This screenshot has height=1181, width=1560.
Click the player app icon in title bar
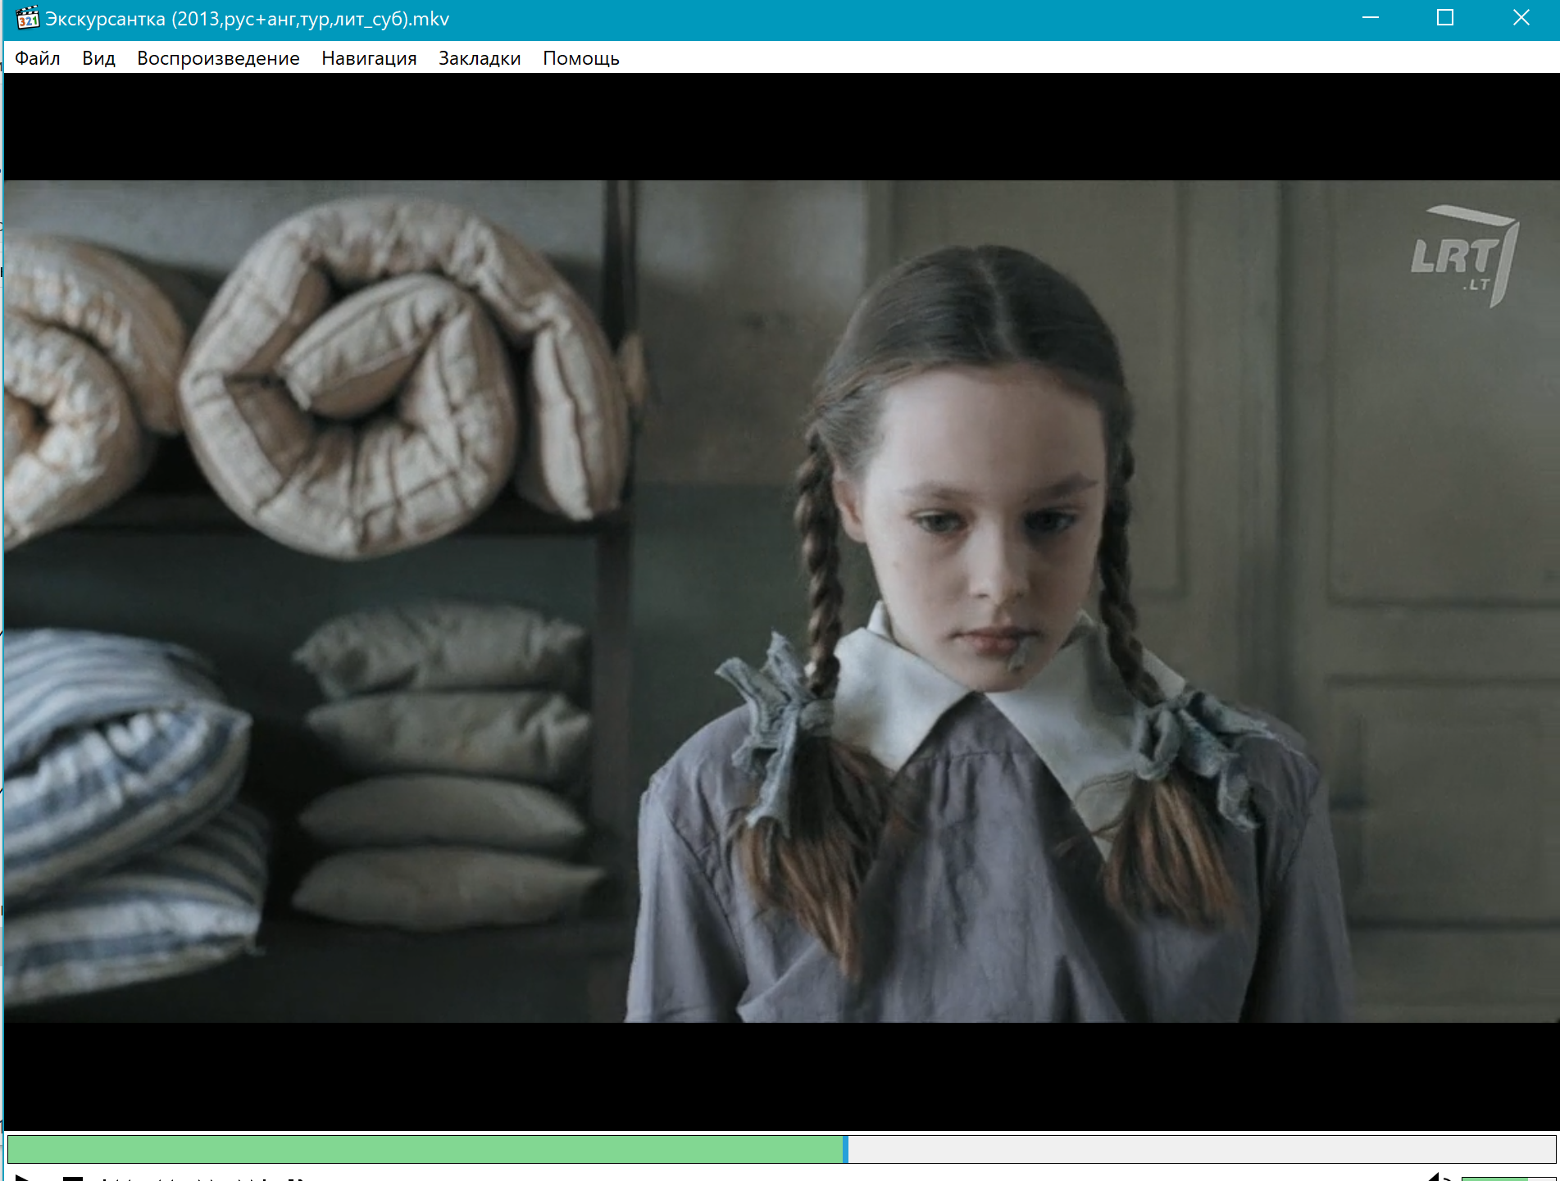27,18
